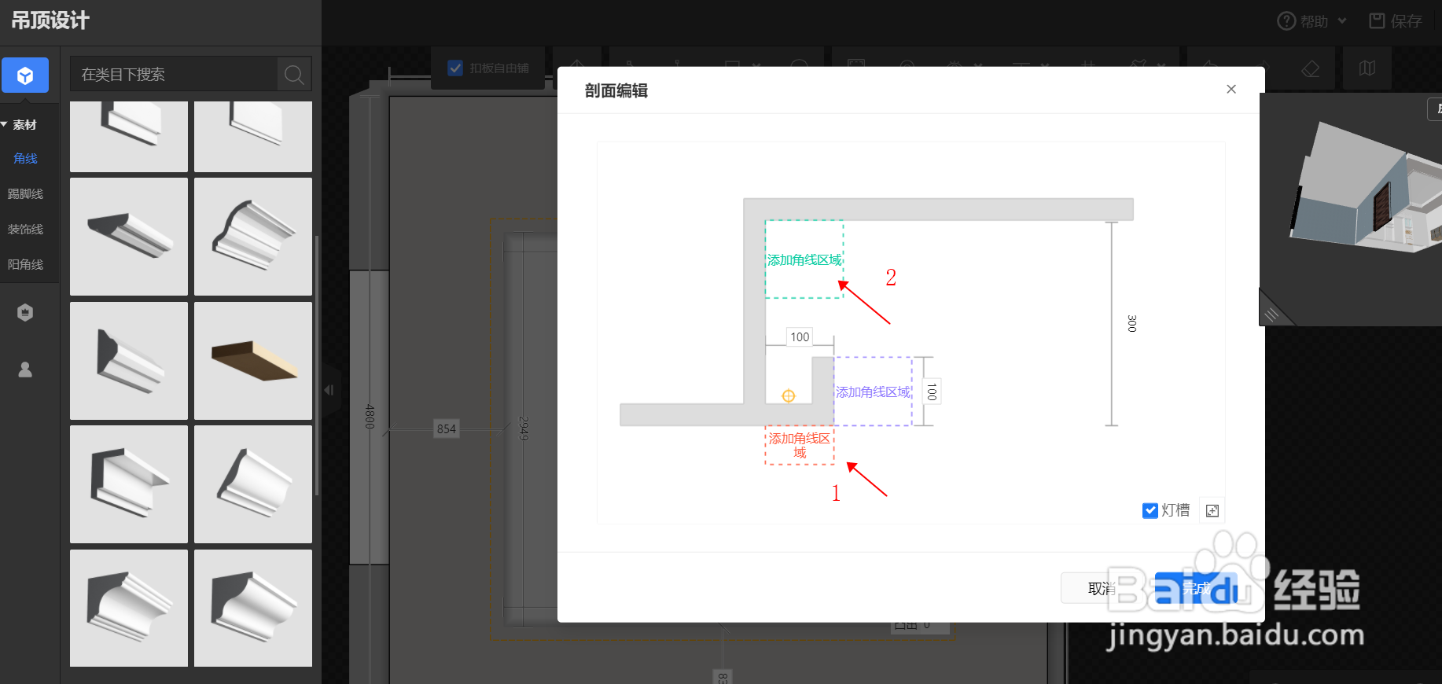Select the ornate curved crown molding second row right
This screenshot has height=684, width=1442.
click(x=253, y=237)
